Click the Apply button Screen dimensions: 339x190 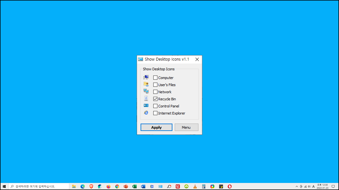(156, 127)
